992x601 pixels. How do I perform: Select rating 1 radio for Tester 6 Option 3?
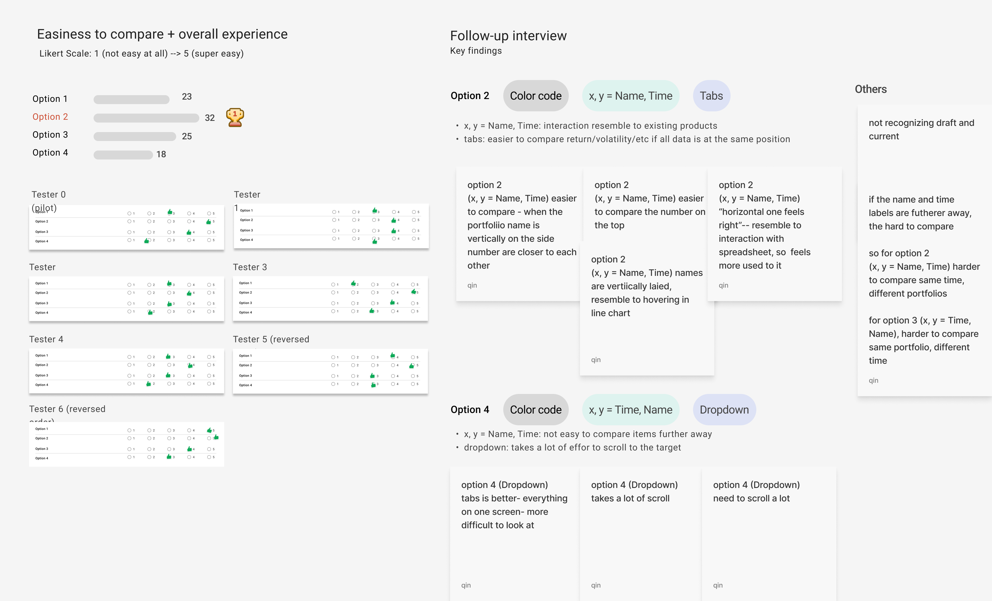[x=129, y=449]
